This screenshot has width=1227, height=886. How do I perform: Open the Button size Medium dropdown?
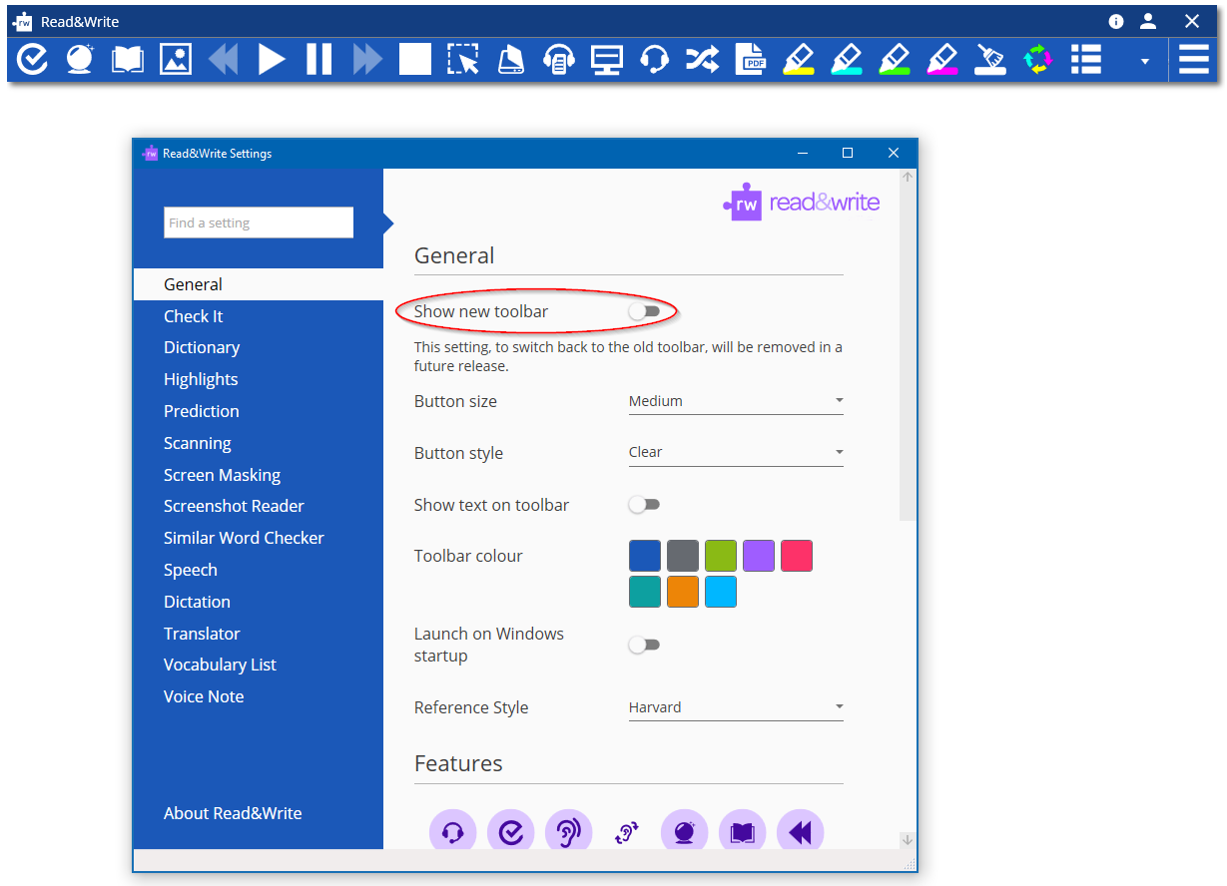(x=736, y=401)
